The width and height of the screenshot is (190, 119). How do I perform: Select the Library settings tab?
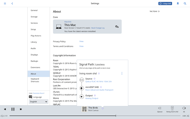tap(39, 42)
